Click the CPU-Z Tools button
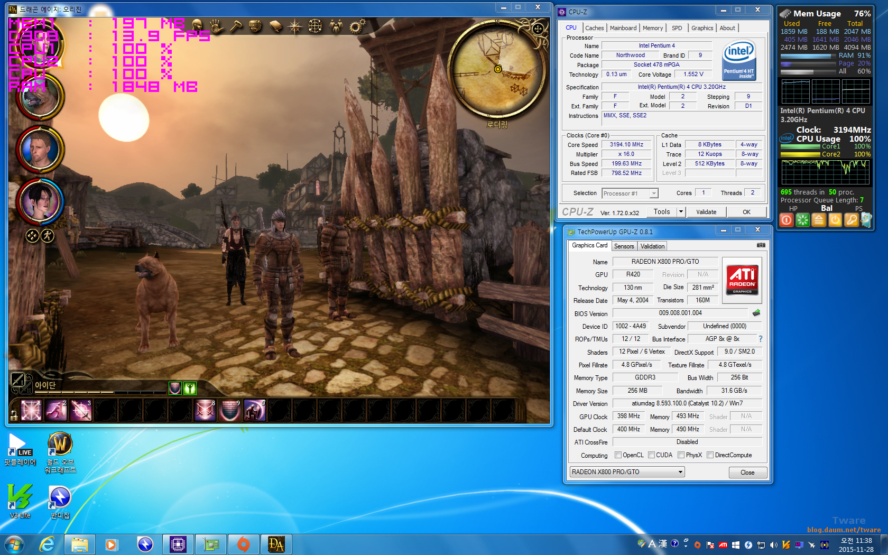Image resolution: width=888 pixels, height=555 pixels. coord(662,212)
